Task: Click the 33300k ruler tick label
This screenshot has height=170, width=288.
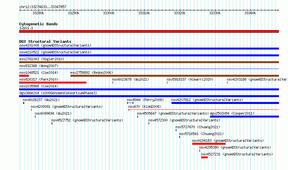Action: coord(109,13)
